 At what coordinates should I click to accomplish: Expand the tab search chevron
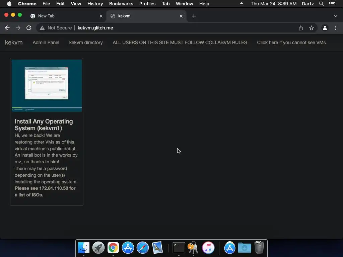coord(336,16)
